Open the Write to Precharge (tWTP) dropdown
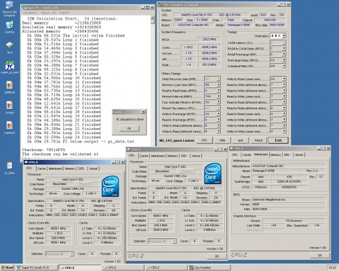339x271 pixels. point(218,114)
